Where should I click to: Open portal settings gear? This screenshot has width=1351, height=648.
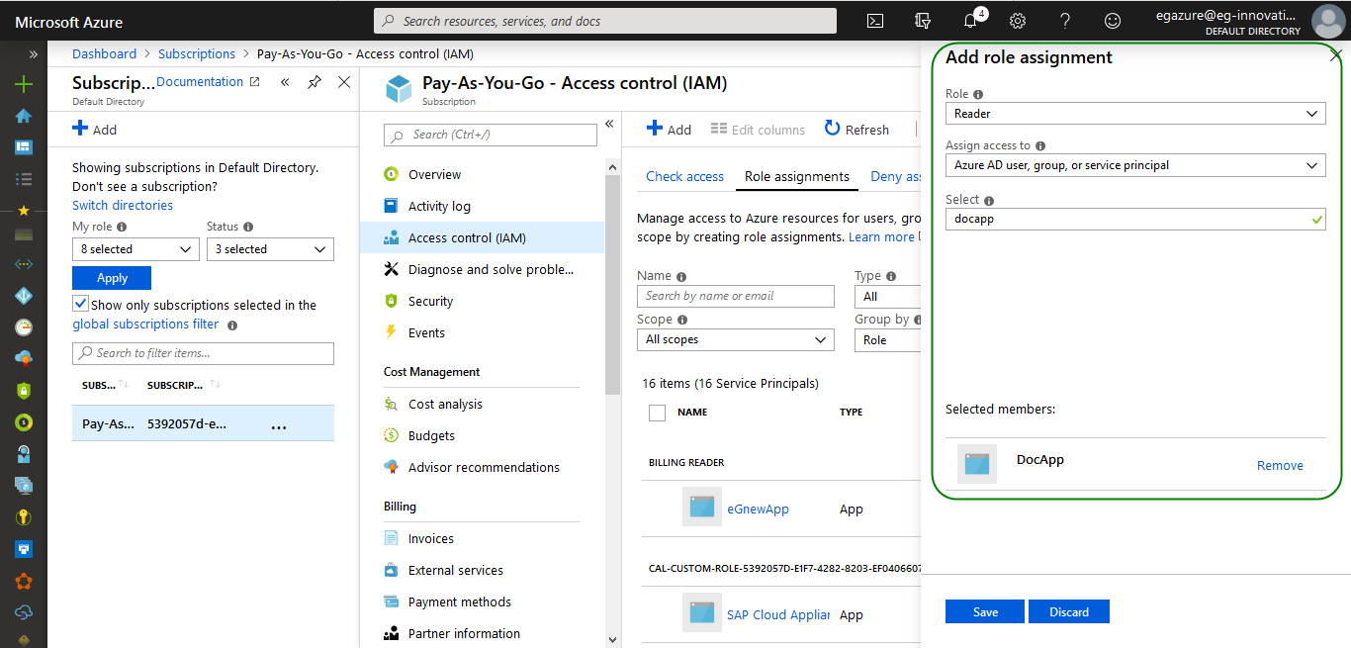pyautogui.click(x=1018, y=21)
